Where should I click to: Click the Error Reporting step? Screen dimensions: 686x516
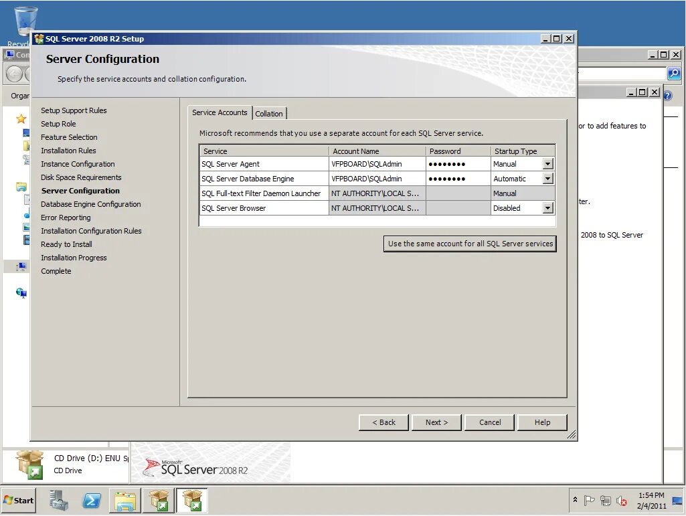pyautogui.click(x=66, y=218)
